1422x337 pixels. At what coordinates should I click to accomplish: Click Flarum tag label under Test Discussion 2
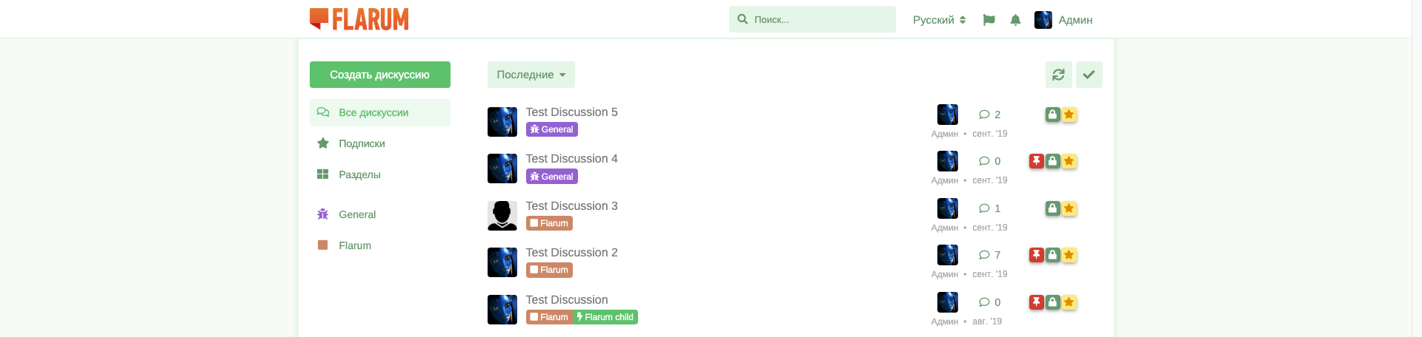[549, 270]
